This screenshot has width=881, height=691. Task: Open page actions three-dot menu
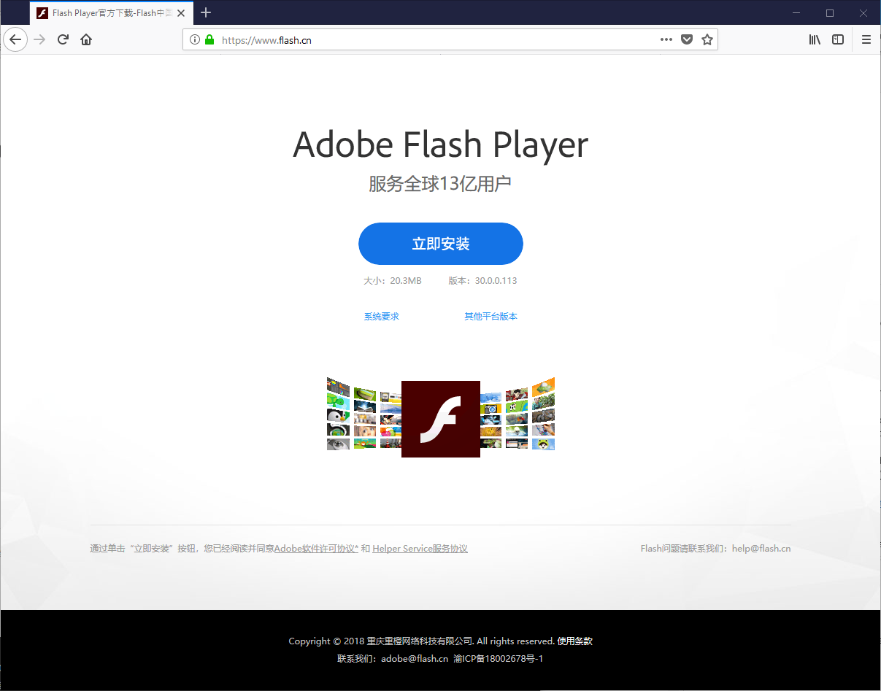pos(666,40)
